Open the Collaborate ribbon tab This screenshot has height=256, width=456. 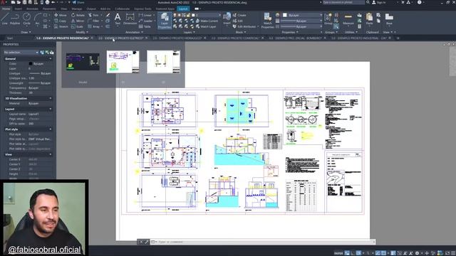(x=122, y=9)
